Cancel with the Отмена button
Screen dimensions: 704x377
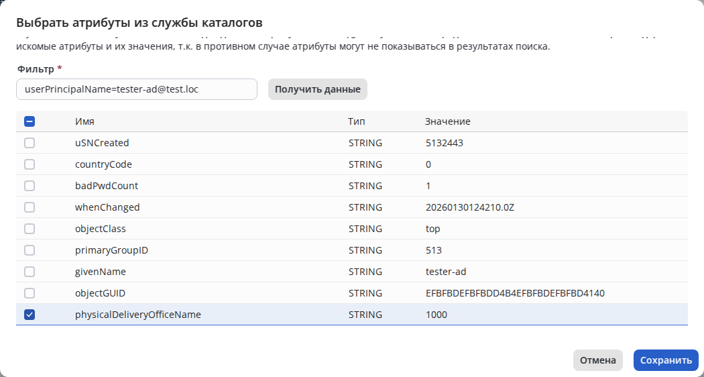tap(597, 360)
